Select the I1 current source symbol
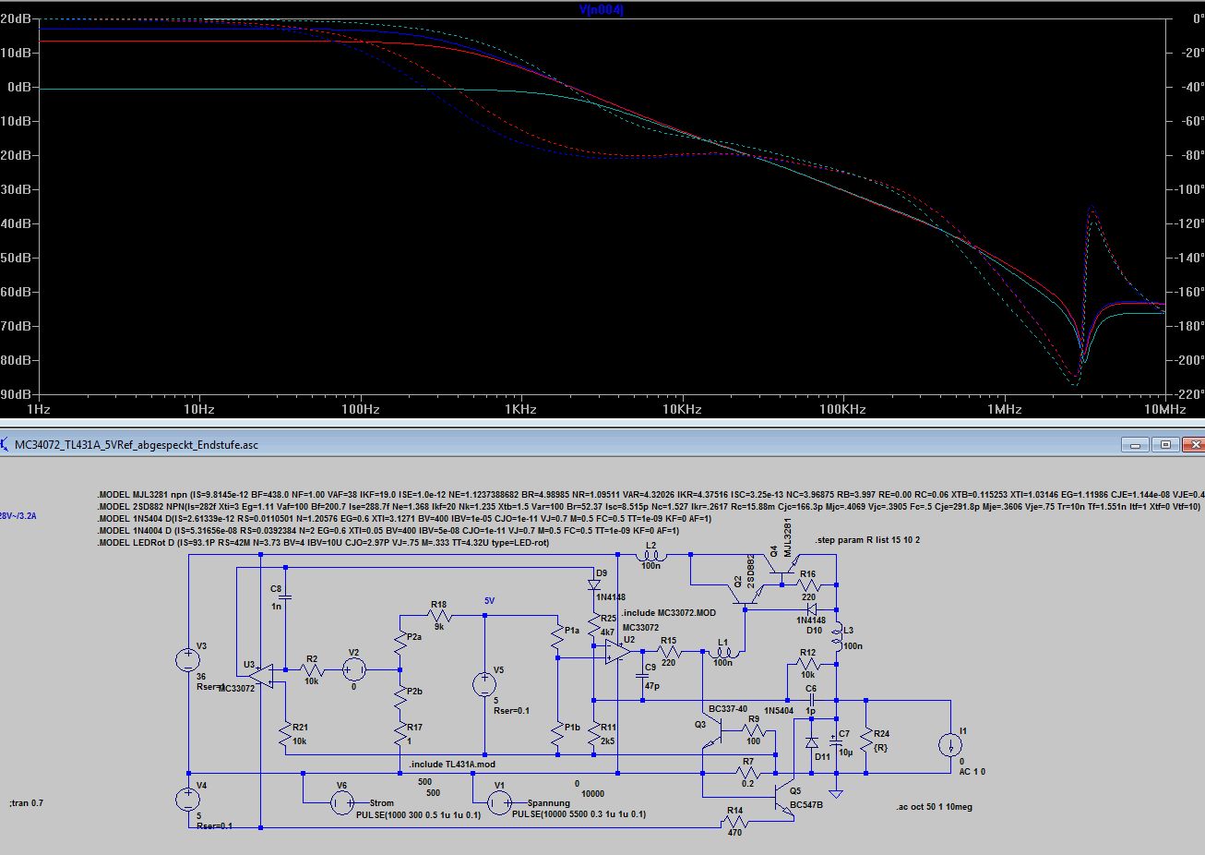 [949, 745]
